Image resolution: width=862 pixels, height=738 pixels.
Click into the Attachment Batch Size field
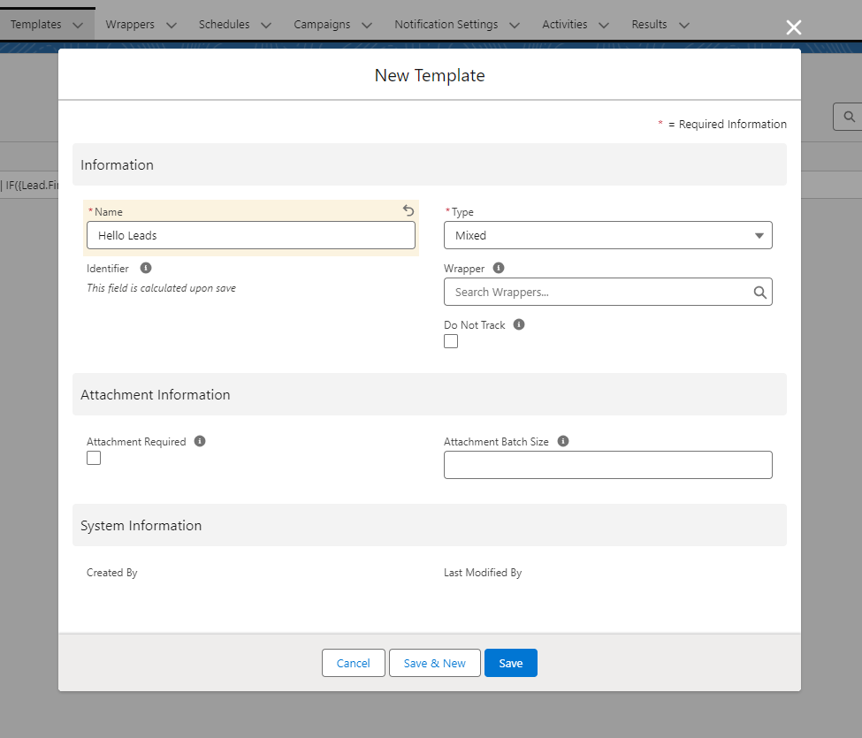click(x=607, y=465)
